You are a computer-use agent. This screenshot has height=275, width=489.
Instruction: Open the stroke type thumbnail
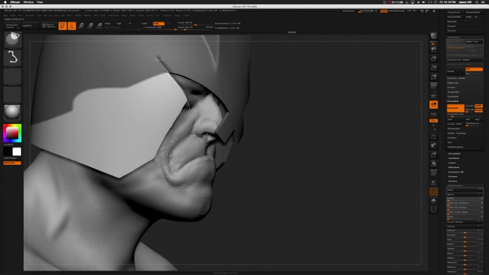12,58
